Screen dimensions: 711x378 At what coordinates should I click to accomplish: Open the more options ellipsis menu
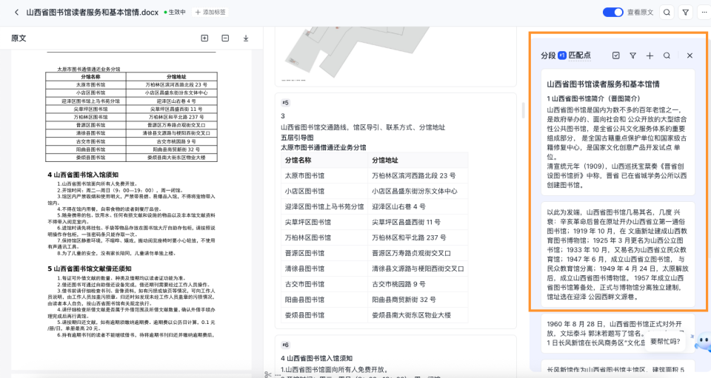(703, 13)
